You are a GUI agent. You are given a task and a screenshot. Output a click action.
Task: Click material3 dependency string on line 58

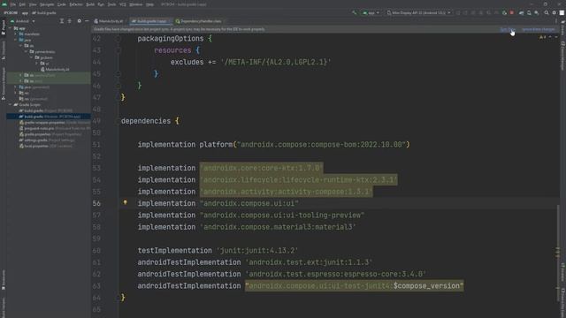click(278, 227)
